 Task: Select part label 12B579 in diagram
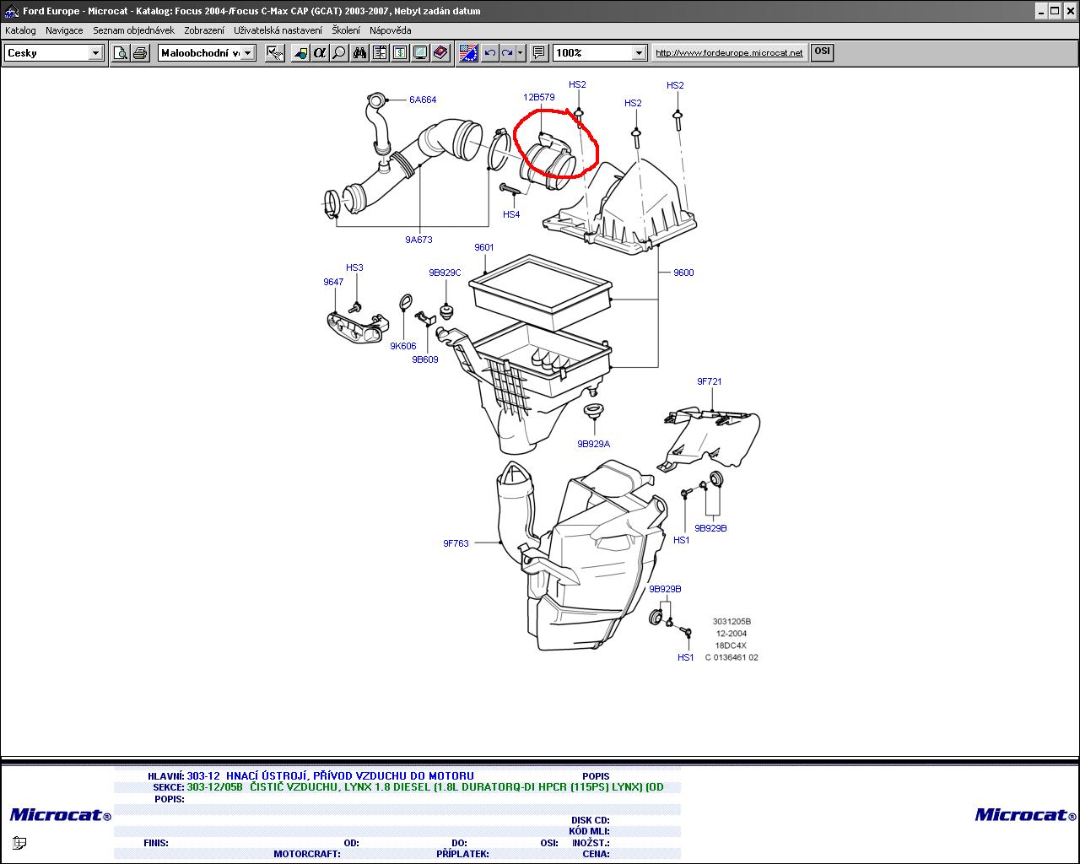point(538,97)
